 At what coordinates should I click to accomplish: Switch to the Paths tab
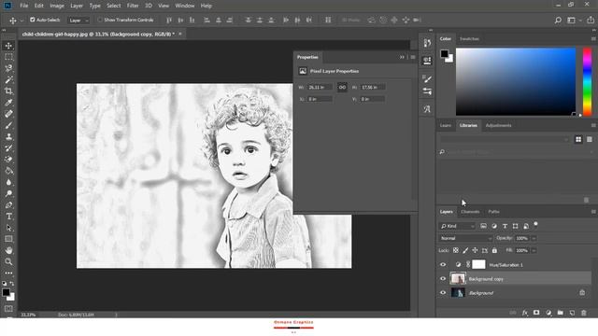(493, 212)
